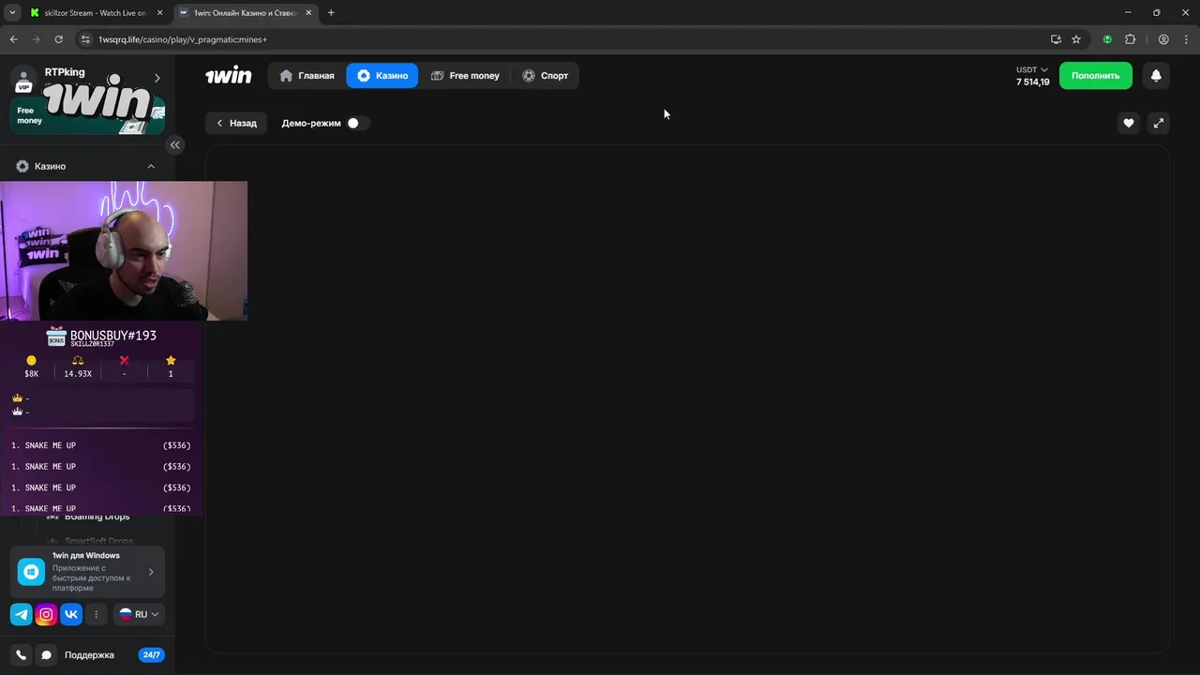Click the 1win logo in header
Viewport: 1200px width, 675px height.
(229, 76)
